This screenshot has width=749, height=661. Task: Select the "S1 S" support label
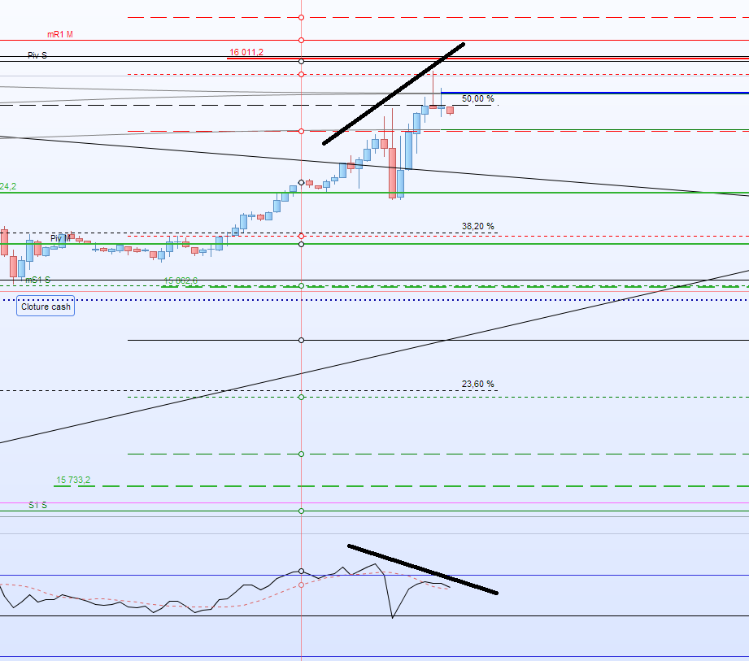click(x=37, y=505)
